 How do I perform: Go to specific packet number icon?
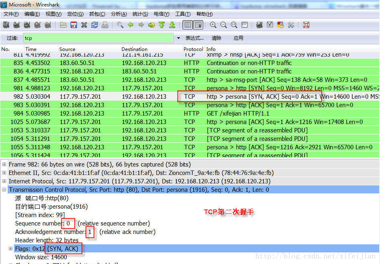[152, 25]
